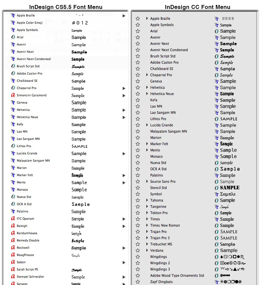Click the red icon beside Raleigh
261x285 pixels.
(x=13, y=226)
